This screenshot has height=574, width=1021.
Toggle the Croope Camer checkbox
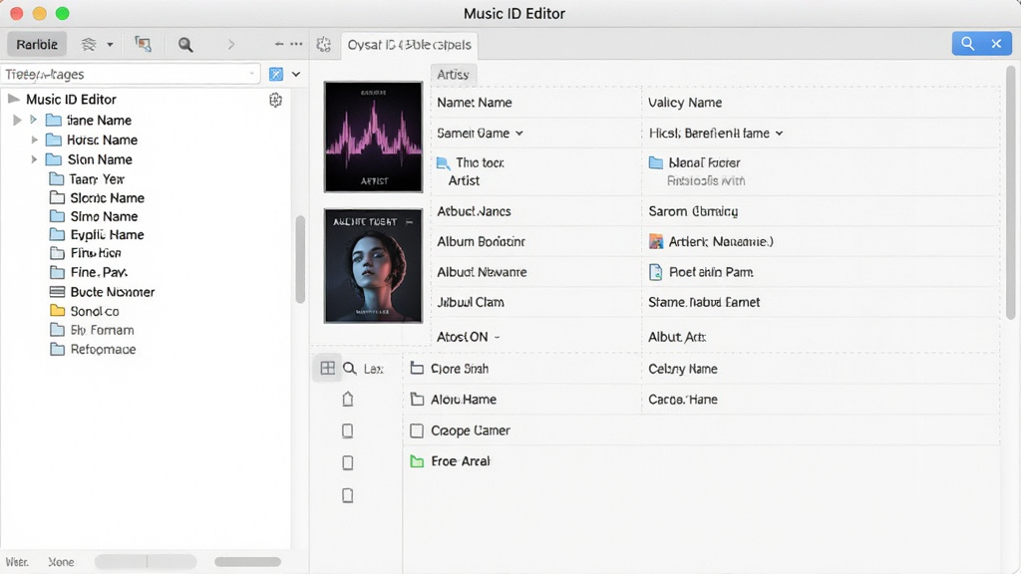coord(417,430)
